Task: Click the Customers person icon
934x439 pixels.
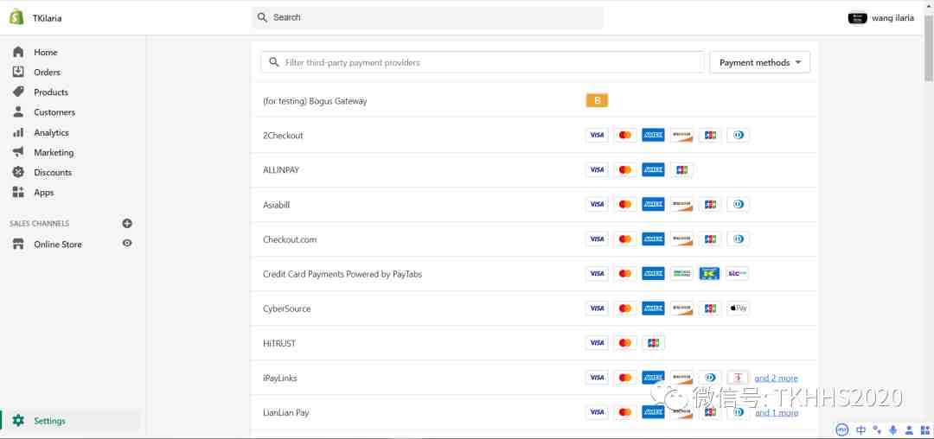Action: (18, 111)
